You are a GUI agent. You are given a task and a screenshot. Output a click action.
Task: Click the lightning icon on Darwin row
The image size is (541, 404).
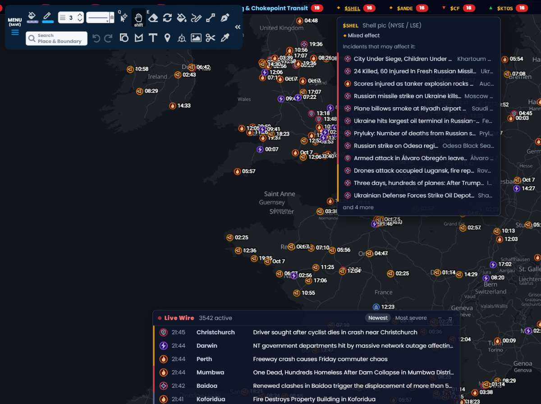coord(164,346)
